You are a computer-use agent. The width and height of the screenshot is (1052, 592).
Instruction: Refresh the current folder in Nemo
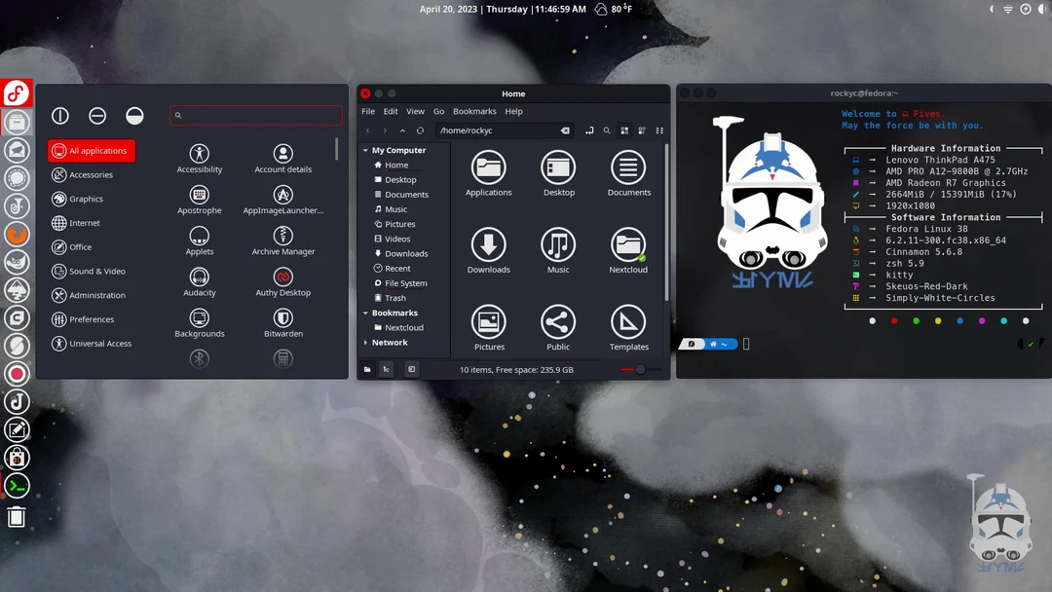[420, 129]
